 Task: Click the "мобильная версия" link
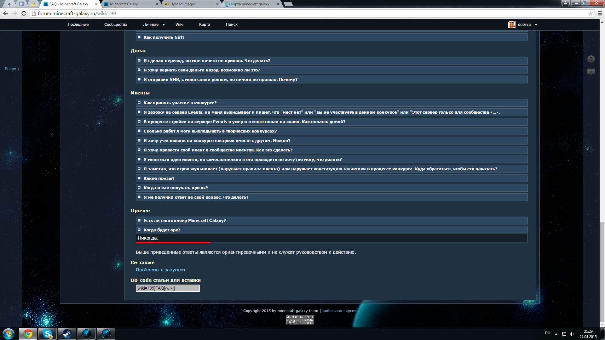click(339, 311)
